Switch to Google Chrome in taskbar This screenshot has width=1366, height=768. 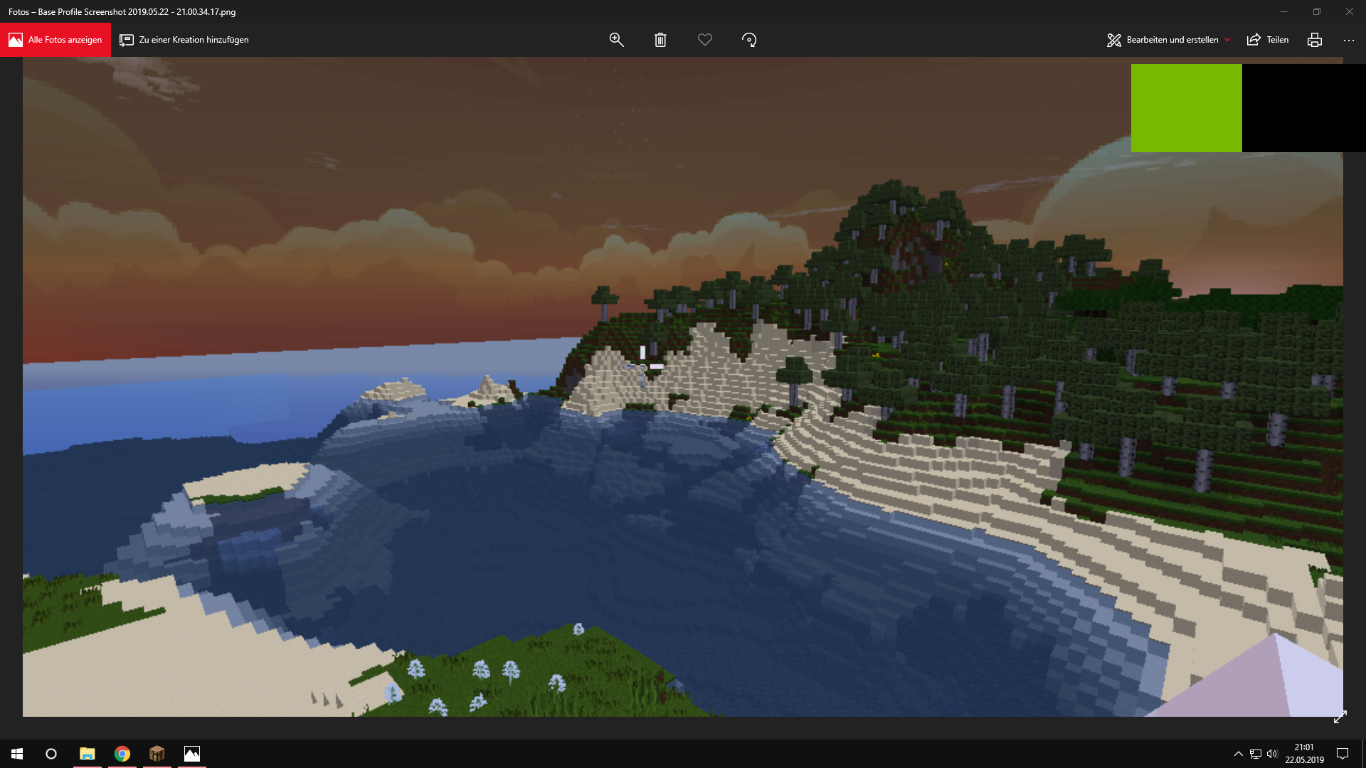(x=122, y=754)
